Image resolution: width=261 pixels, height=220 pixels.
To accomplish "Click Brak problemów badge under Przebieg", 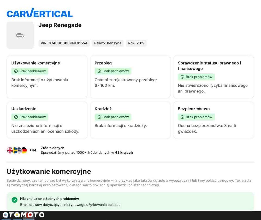I will click(x=113, y=71).
